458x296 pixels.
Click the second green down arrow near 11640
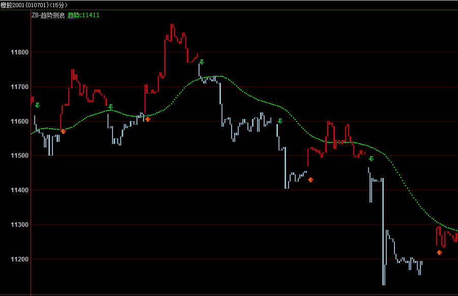click(x=111, y=107)
